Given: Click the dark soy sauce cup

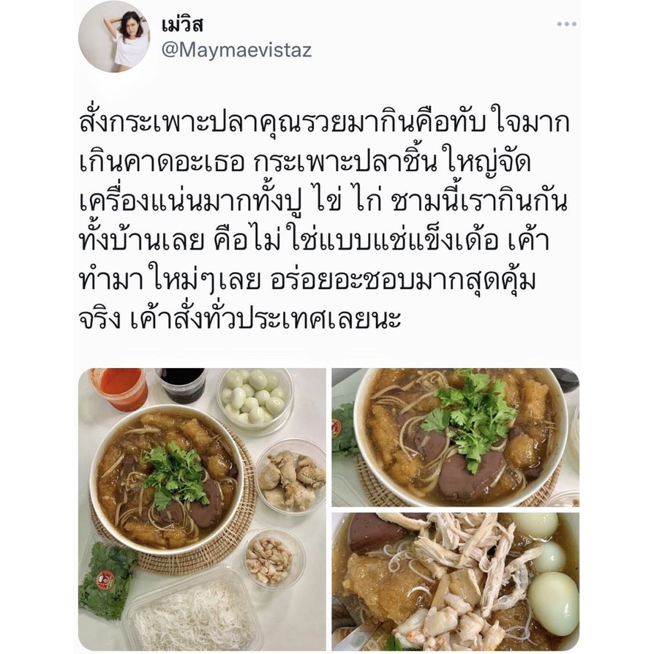Looking at the screenshot, I should [181, 385].
